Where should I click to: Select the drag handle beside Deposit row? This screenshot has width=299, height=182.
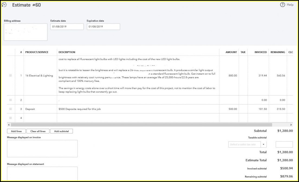pos(11,109)
